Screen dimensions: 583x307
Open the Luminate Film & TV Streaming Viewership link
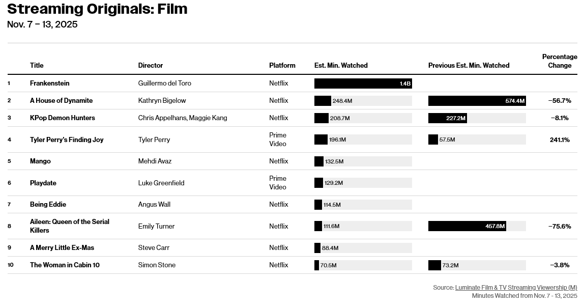[516, 288]
